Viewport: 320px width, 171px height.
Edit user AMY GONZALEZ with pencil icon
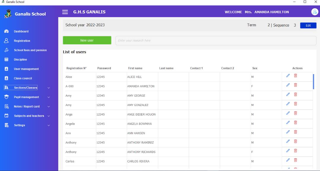(288, 104)
